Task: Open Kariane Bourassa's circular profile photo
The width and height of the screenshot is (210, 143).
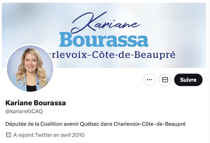Action: [x=30, y=69]
